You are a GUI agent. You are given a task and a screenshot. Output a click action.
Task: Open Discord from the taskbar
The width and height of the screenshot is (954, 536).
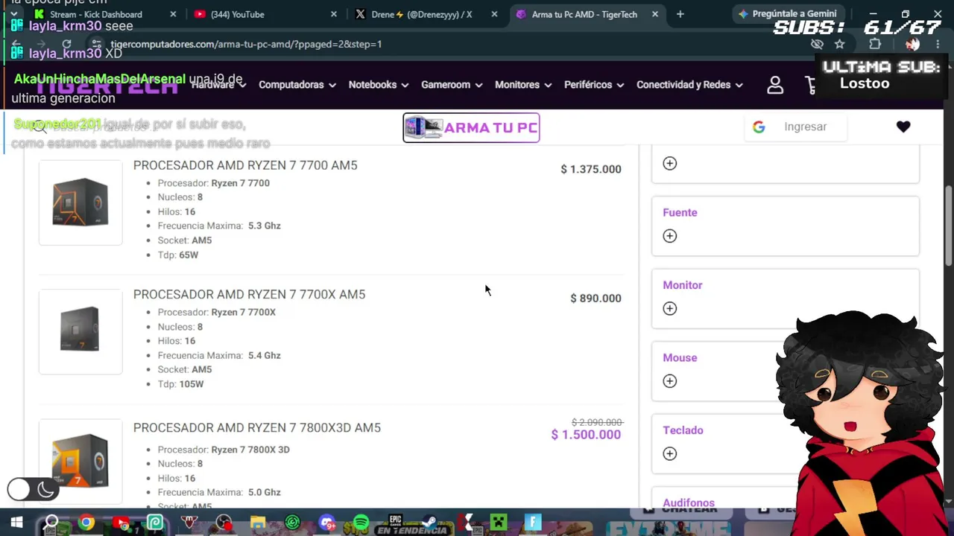coord(326,523)
